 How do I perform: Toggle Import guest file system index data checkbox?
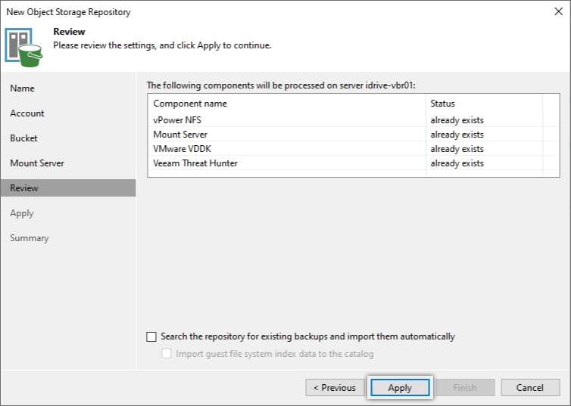pyautogui.click(x=167, y=354)
